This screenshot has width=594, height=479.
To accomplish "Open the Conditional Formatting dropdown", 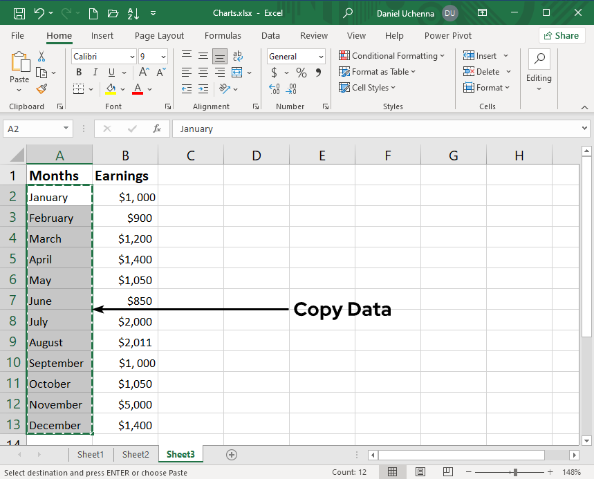I will 391,56.
